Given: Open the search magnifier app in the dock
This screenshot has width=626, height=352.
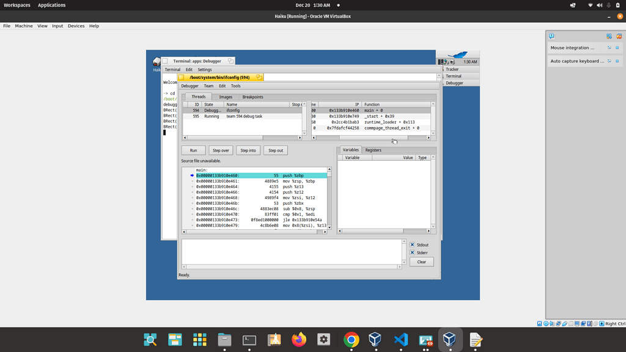Looking at the screenshot, I should [x=150, y=340].
